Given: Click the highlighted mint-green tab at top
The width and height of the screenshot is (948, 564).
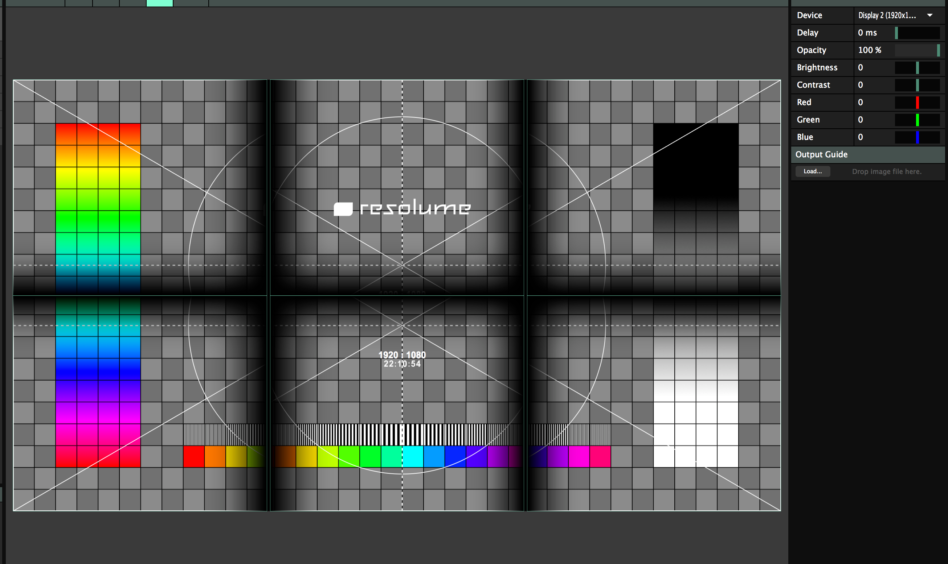Looking at the screenshot, I should 159,3.
